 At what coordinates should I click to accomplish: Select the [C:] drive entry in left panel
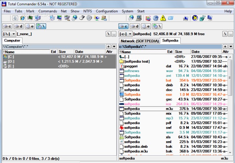click(x=59, y=57)
